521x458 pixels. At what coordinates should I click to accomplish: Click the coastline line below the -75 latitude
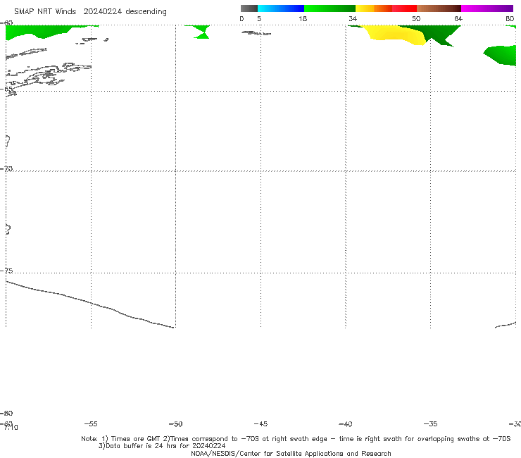point(89,304)
